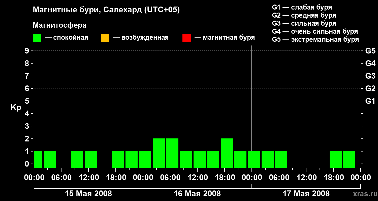Click the '06:00' tick label under 15 Мая
Viewport: 378px width, 201px height.
[61, 178]
